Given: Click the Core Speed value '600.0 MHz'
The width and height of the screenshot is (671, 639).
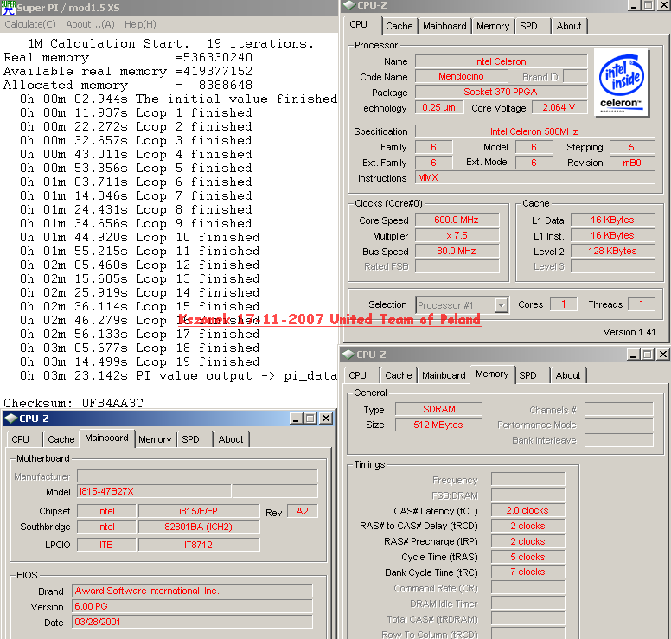Looking at the screenshot, I should (x=457, y=220).
